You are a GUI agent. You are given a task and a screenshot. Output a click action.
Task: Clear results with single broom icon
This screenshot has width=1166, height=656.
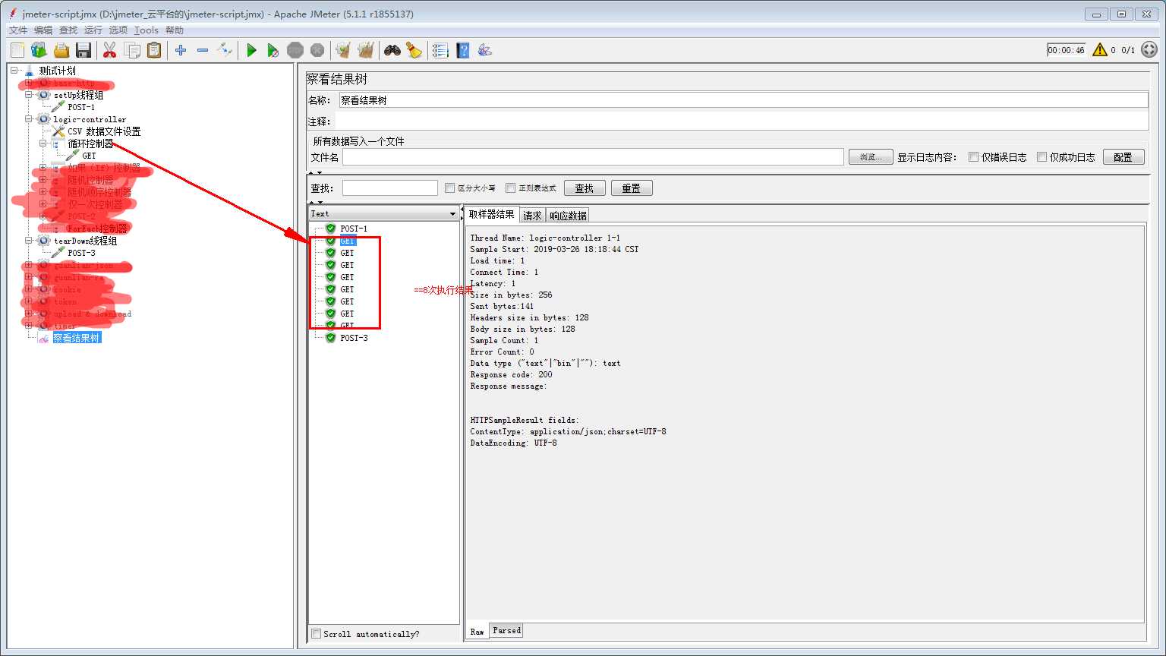(x=343, y=50)
